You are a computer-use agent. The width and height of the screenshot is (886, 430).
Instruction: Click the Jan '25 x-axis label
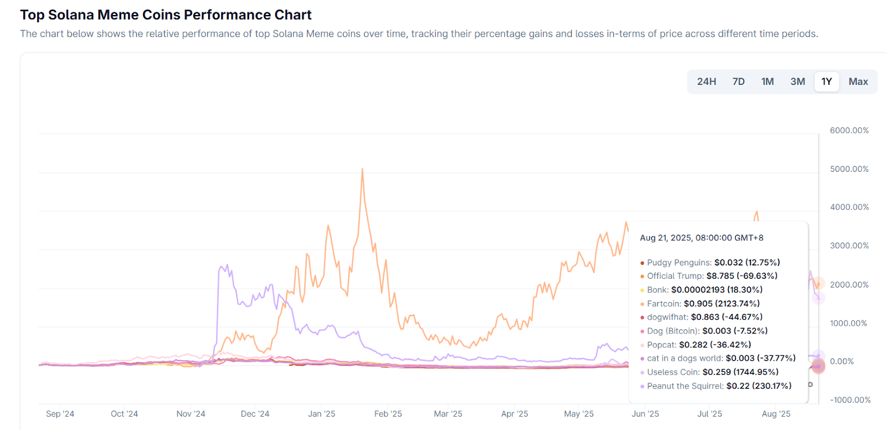tap(321, 414)
